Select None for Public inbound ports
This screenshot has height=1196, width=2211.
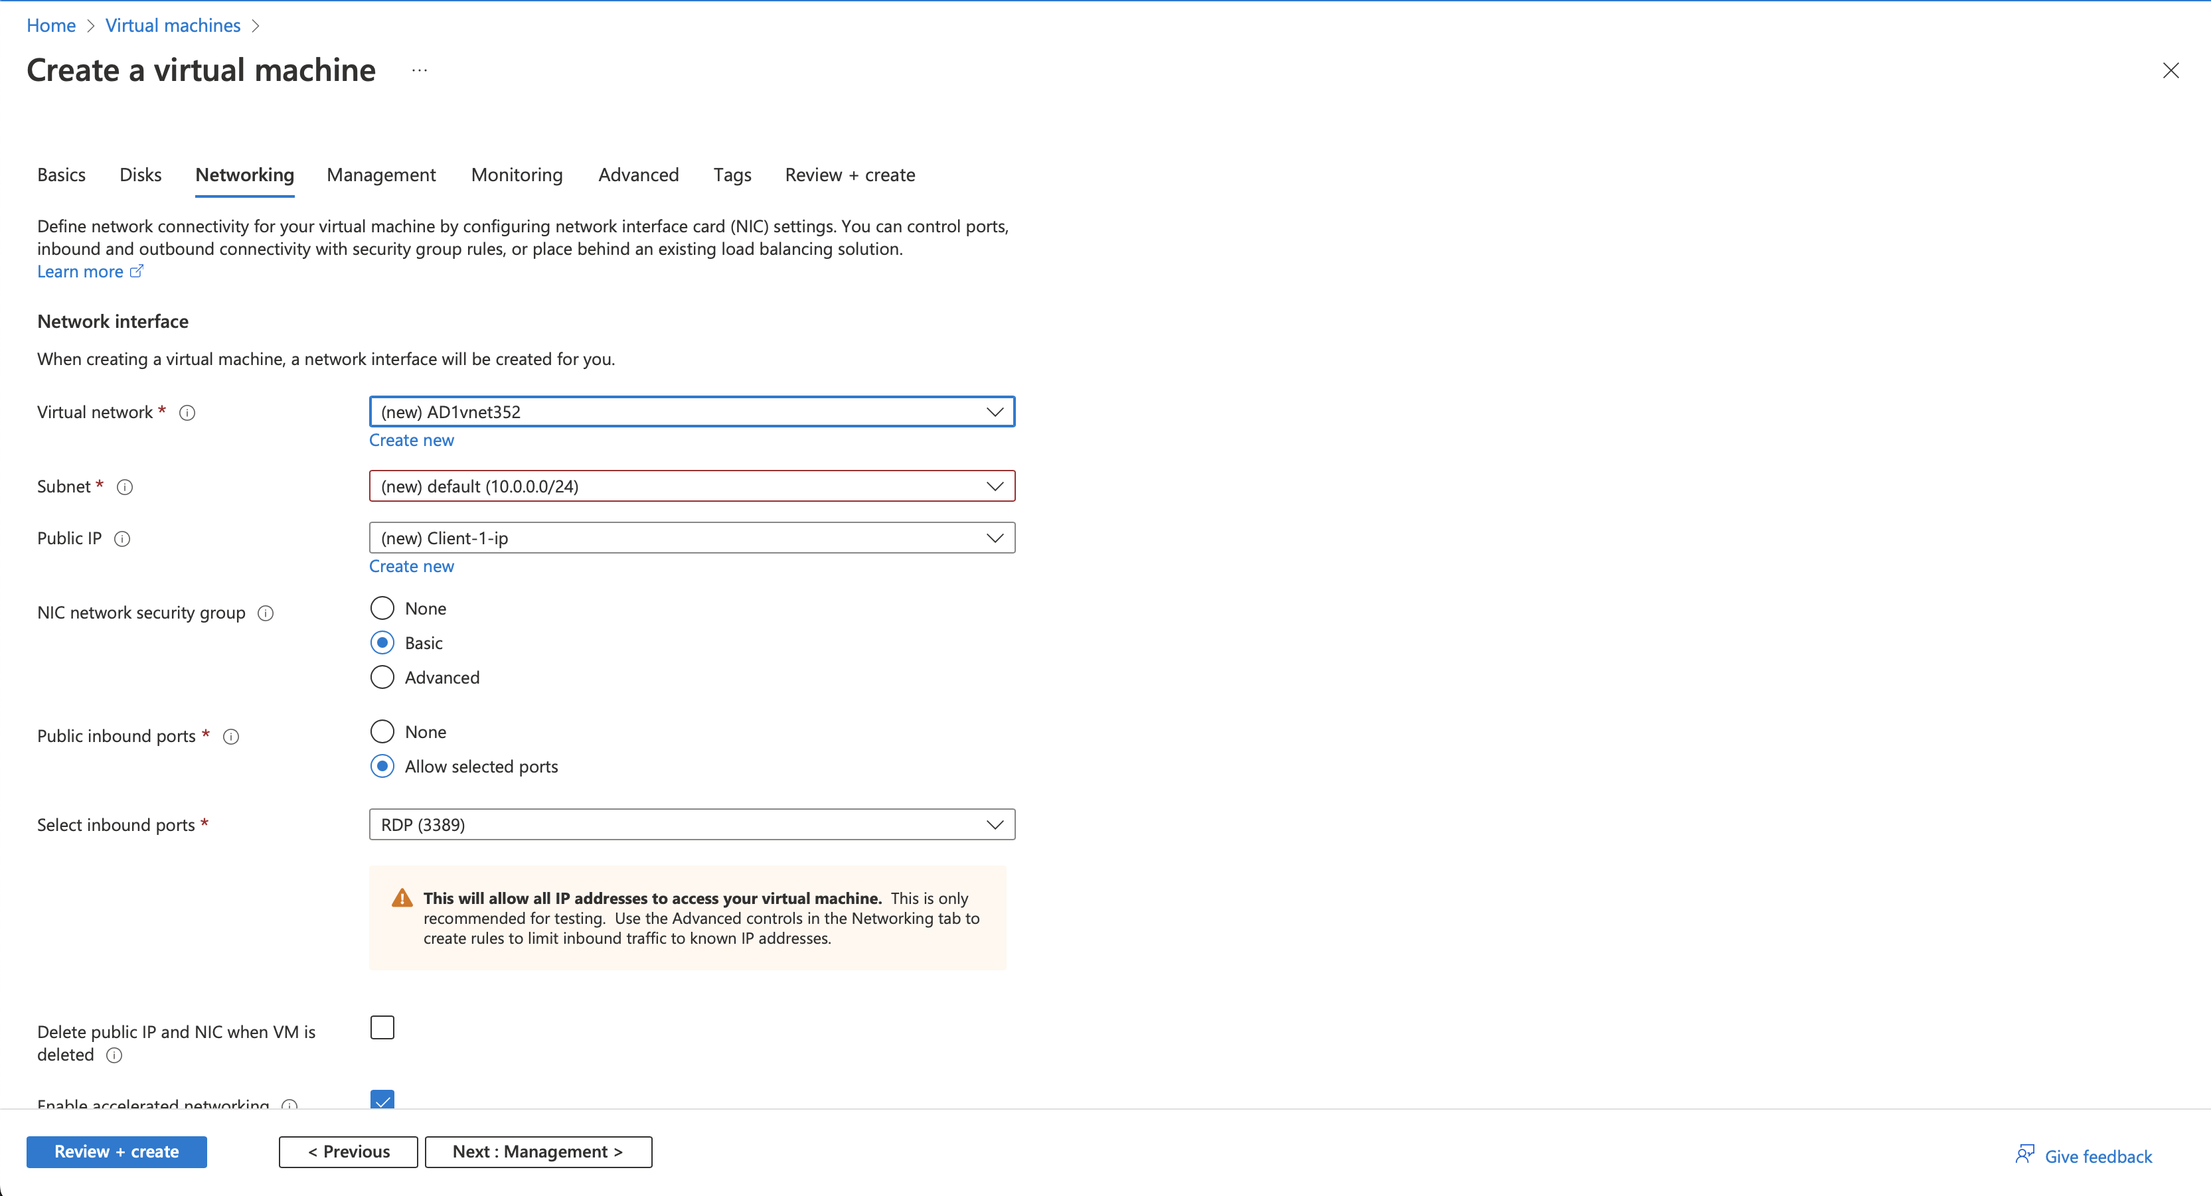pyautogui.click(x=382, y=732)
